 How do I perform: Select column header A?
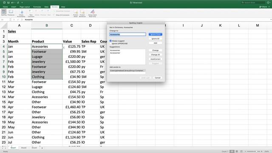pos(19,25)
